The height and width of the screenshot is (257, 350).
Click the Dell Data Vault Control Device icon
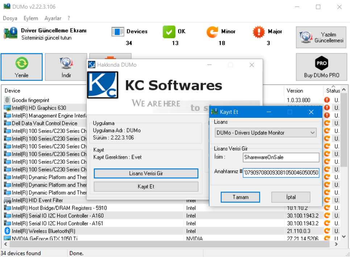click(x=7, y=123)
